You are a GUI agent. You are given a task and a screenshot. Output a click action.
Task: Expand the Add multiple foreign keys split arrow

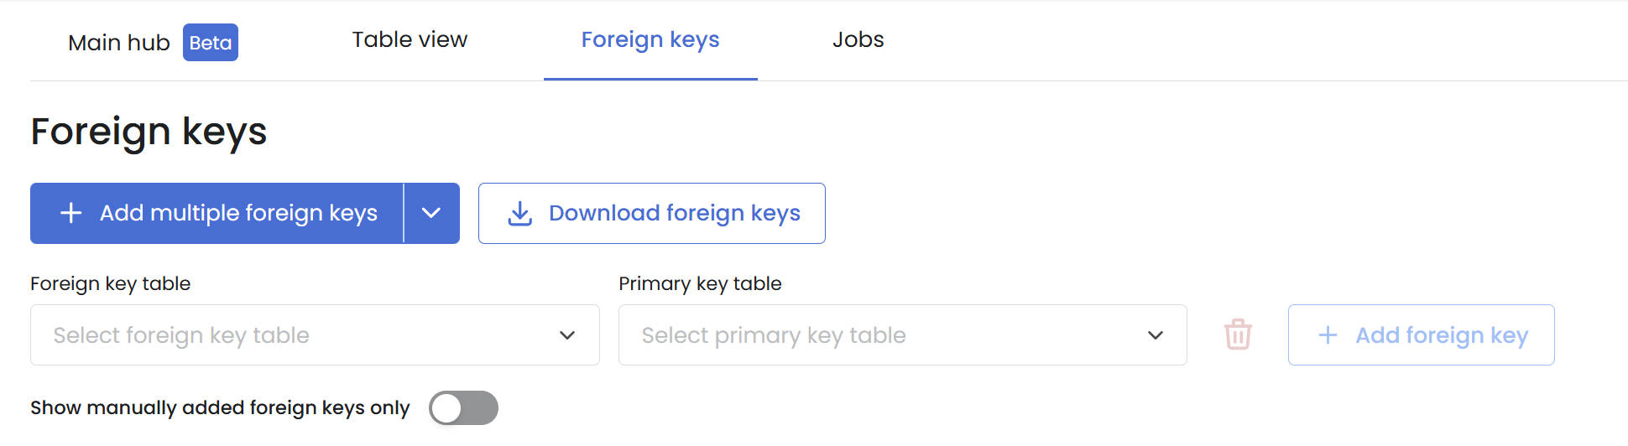pyautogui.click(x=431, y=213)
